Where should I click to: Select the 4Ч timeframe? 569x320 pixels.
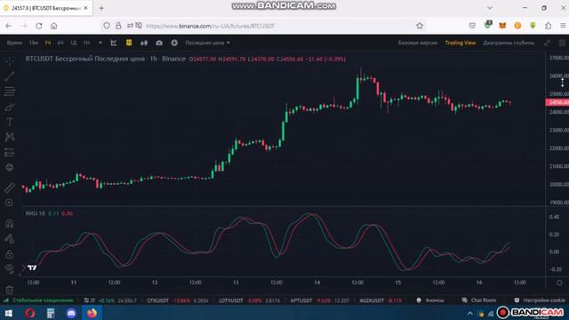tap(60, 43)
